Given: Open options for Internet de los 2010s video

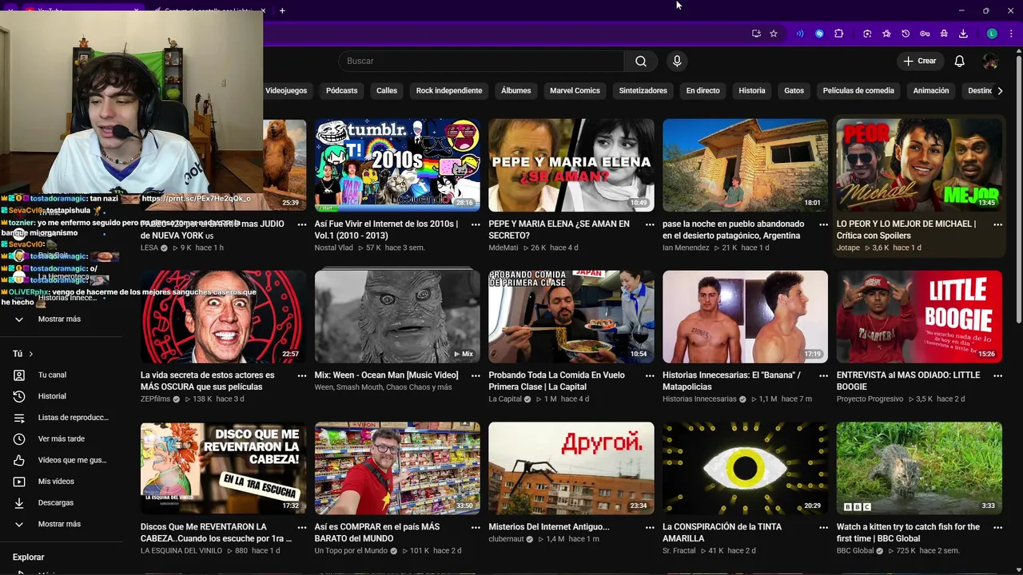Looking at the screenshot, I should (476, 224).
